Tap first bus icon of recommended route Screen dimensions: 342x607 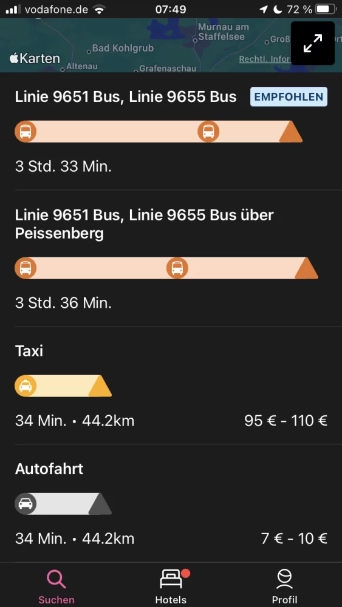pyautogui.click(x=26, y=132)
